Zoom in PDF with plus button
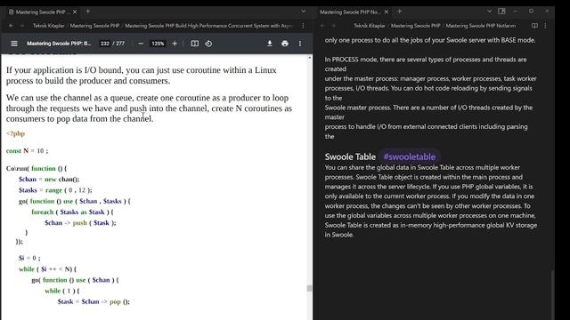570x320 pixels. point(175,44)
